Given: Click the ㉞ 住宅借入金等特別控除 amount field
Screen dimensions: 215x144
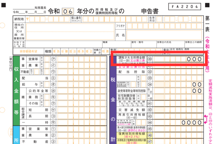Looking at the screenshot, I should pos(178,84).
